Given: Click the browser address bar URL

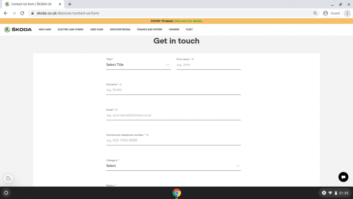Looking at the screenshot, I should 68,13.
